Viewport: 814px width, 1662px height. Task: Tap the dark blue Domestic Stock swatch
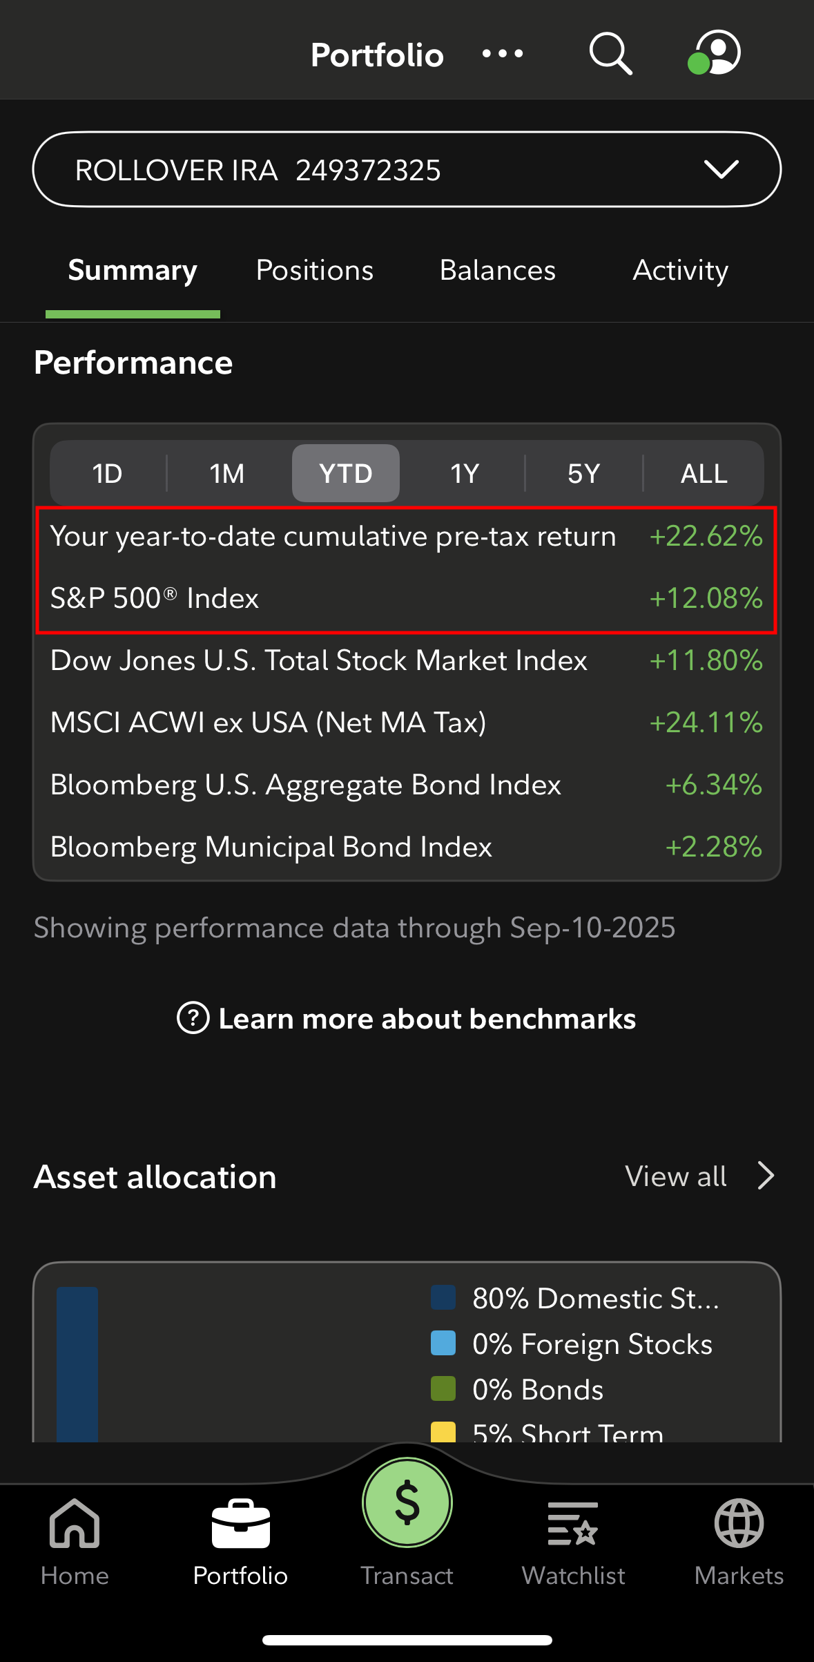(x=443, y=1298)
